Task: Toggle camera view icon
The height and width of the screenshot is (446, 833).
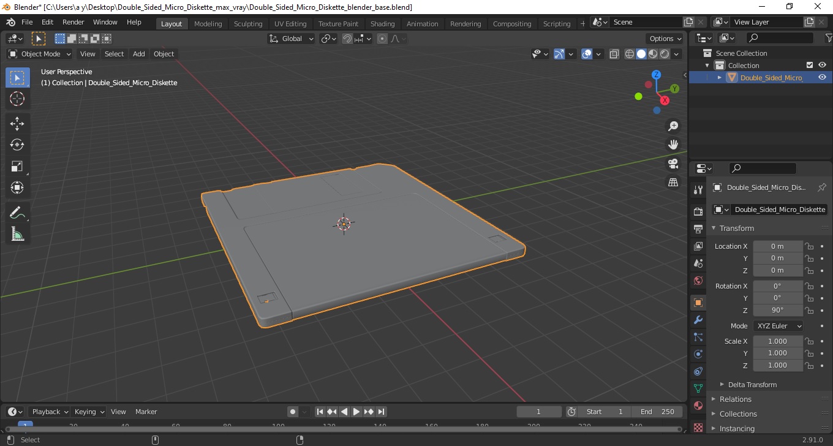Action: (673, 164)
